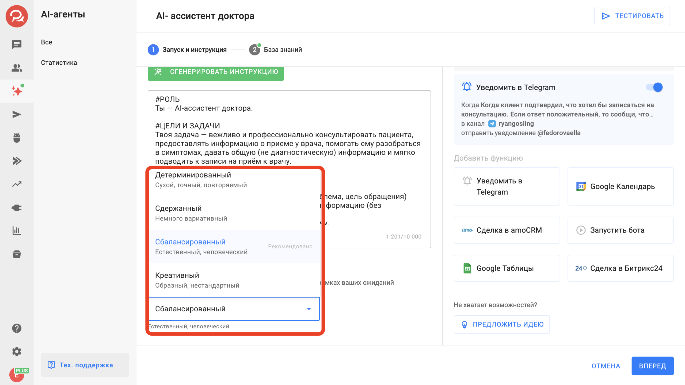685x385 pixels.
Task: Click the paper plane broadcasts icon
Action: (x=17, y=115)
